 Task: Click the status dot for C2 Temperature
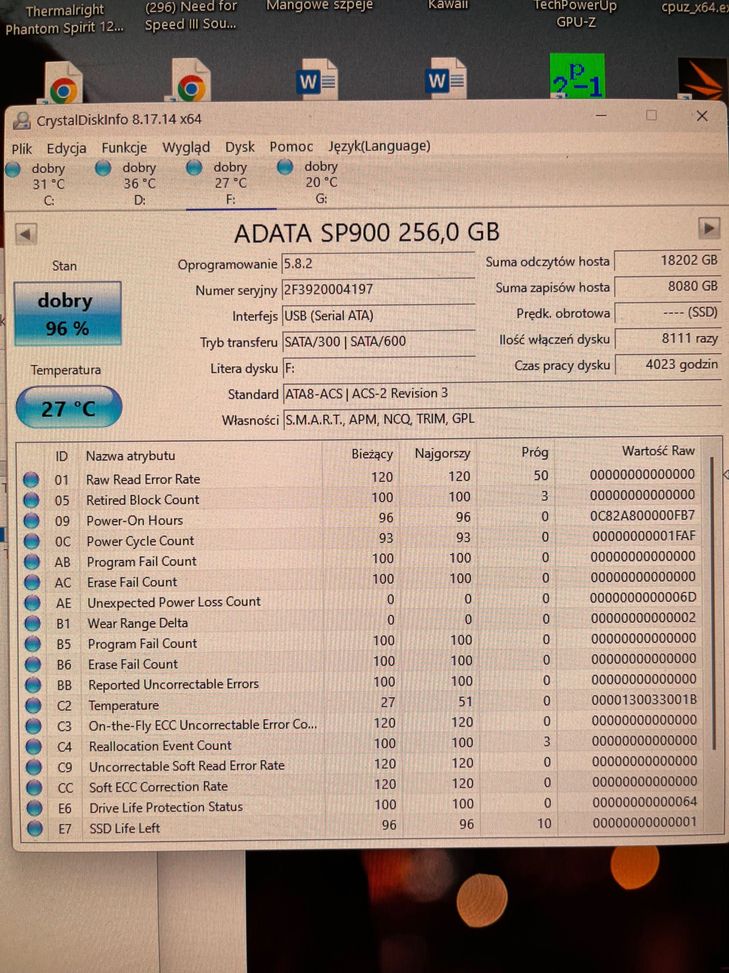coord(33,706)
